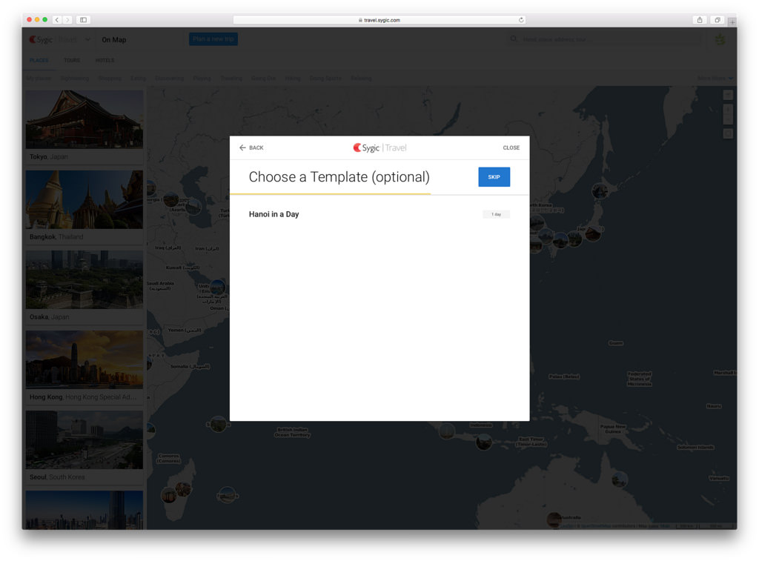759x561 pixels.
Task: Click the search magnifier icon
Action: [x=514, y=39]
